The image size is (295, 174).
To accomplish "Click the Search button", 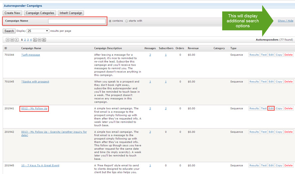I will (x=9, y=31).
